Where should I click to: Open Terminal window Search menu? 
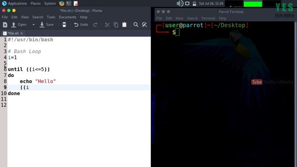pos(192,18)
